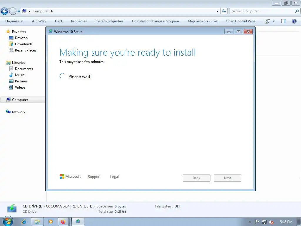This screenshot has width=301, height=226.
Task: Launch Firefox from the taskbar
Action: coord(63,222)
